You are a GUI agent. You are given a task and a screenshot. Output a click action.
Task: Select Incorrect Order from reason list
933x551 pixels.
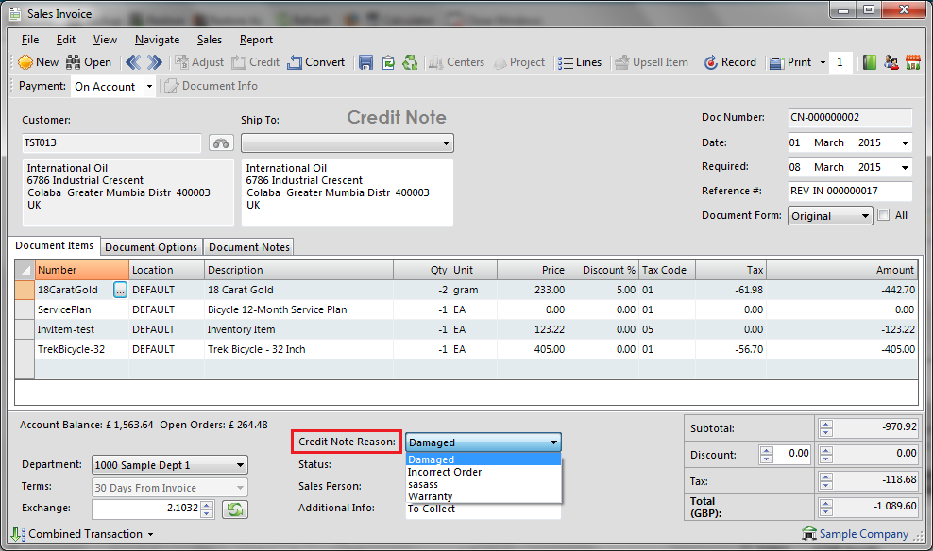pos(445,472)
